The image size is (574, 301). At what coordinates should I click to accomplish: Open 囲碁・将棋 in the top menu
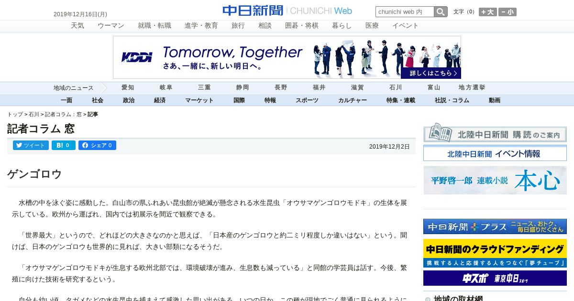pos(302,26)
